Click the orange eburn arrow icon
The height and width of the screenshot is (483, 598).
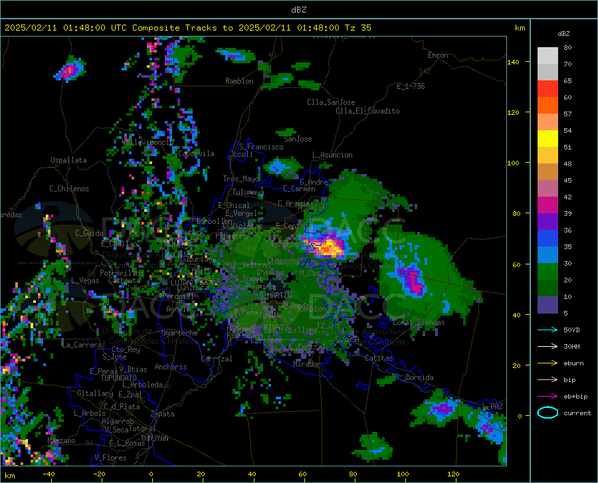point(548,363)
